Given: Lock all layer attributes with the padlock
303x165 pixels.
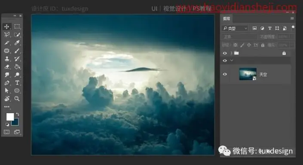Looking at the screenshot, I should [263, 45].
